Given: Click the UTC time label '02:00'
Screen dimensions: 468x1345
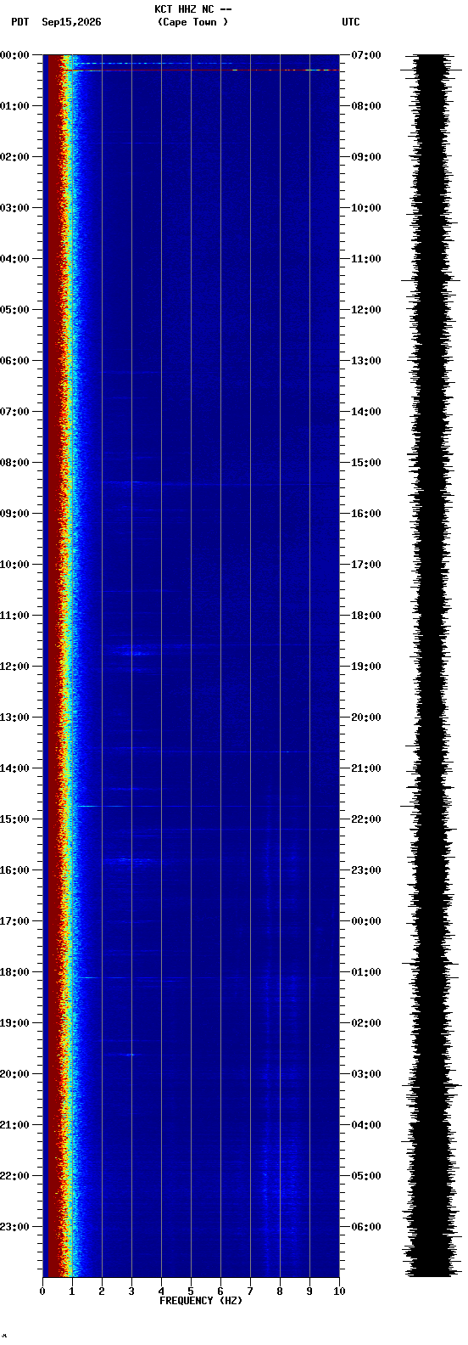Looking at the screenshot, I should point(366,1023).
